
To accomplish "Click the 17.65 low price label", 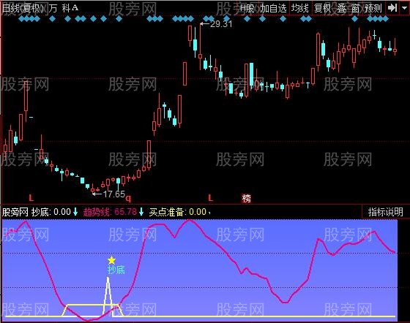I will [x=114, y=194].
